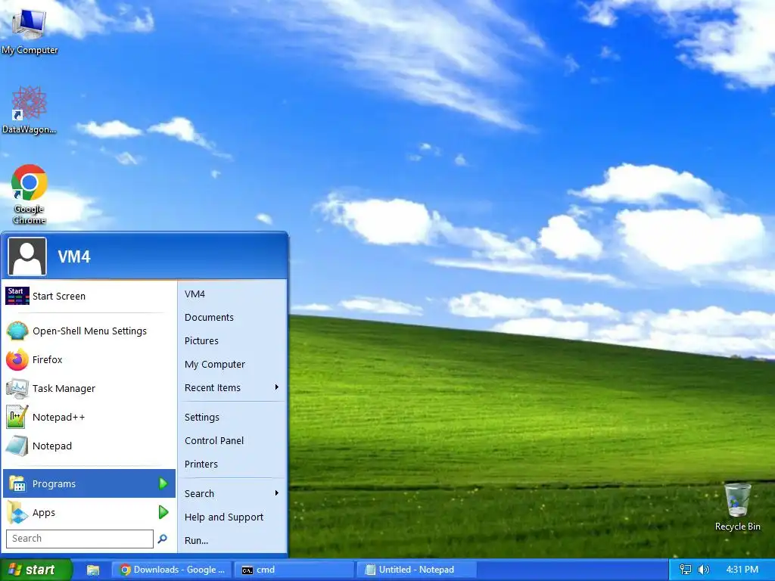Viewport: 775px width, 581px height.
Task: Select Open-Shell Menu Settings label
Action: 89,331
